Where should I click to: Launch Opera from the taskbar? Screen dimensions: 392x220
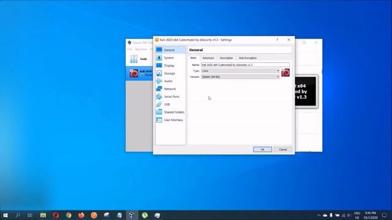[56, 215]
